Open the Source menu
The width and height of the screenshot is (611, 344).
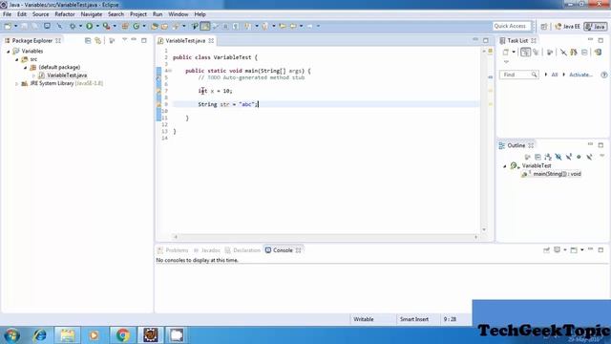pyautogui.click(x=40, y=14)
